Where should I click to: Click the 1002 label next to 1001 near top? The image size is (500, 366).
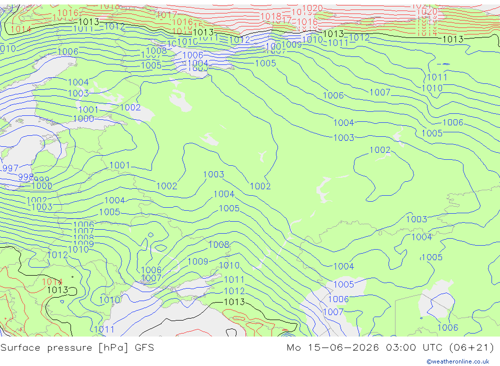click(x=130, y=107)
